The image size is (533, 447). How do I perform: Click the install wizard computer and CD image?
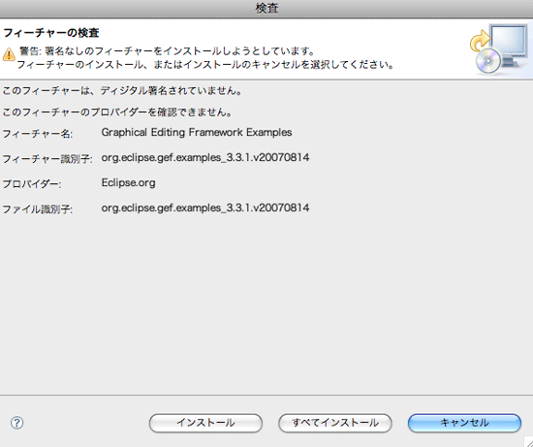(499, 49)
